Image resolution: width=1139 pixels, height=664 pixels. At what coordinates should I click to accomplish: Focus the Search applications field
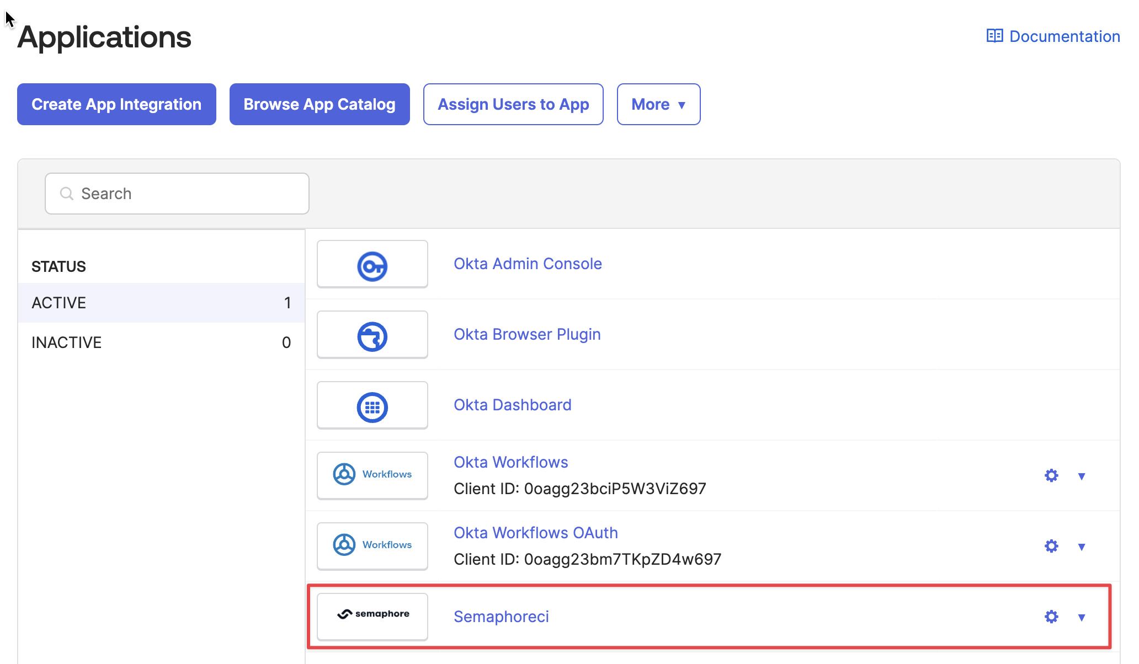tap(177, 194)
